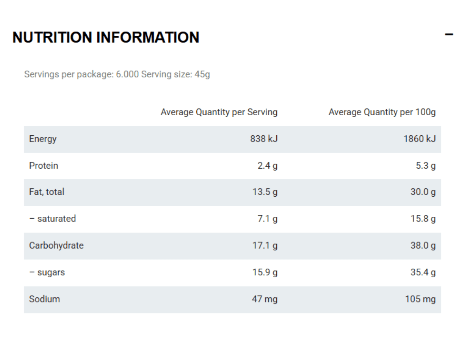Click the sugars row label

tap(47, 272)
